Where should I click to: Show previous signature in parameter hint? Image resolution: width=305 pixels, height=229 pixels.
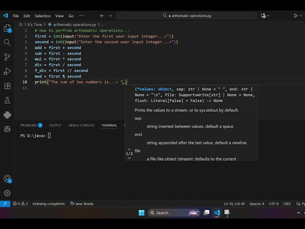[129, 149]
